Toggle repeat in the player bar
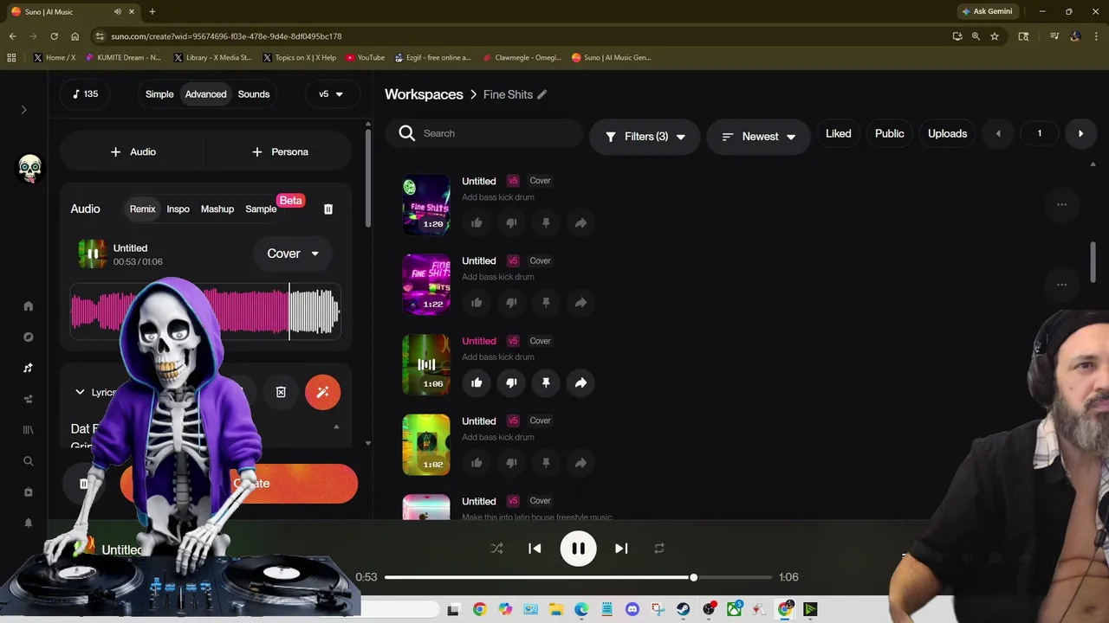 pyautogui.click(x=659, y=548)
